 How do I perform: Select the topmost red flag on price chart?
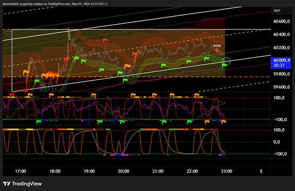(x=105, y=41)
